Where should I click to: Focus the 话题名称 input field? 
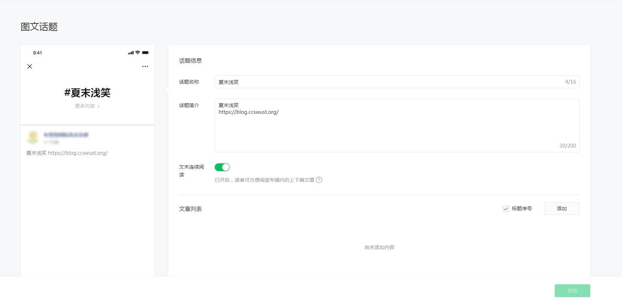point(397,82)
